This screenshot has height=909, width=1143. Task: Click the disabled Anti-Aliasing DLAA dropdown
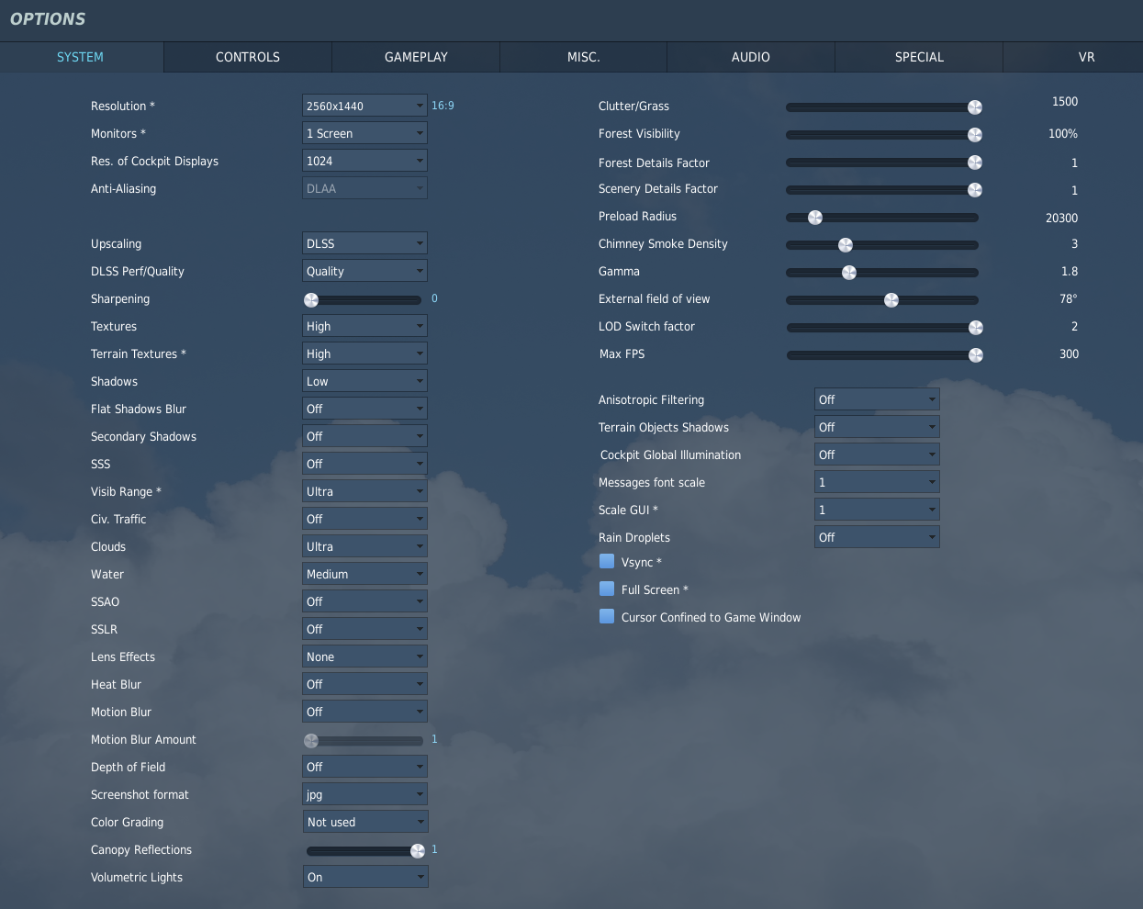365,188
